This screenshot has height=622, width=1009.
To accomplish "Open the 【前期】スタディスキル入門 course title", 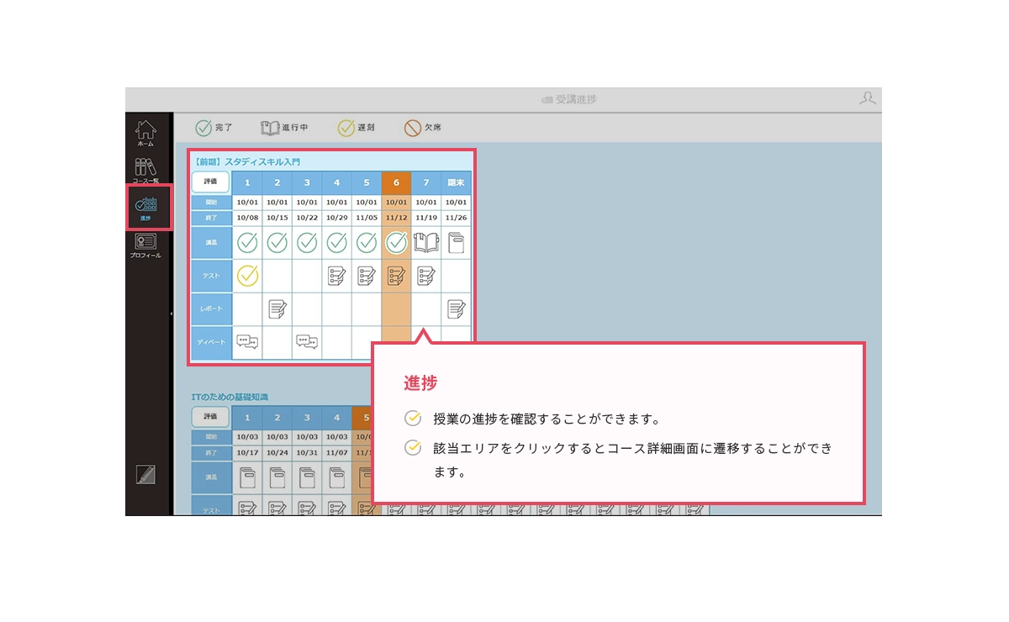I will (246, 161).
